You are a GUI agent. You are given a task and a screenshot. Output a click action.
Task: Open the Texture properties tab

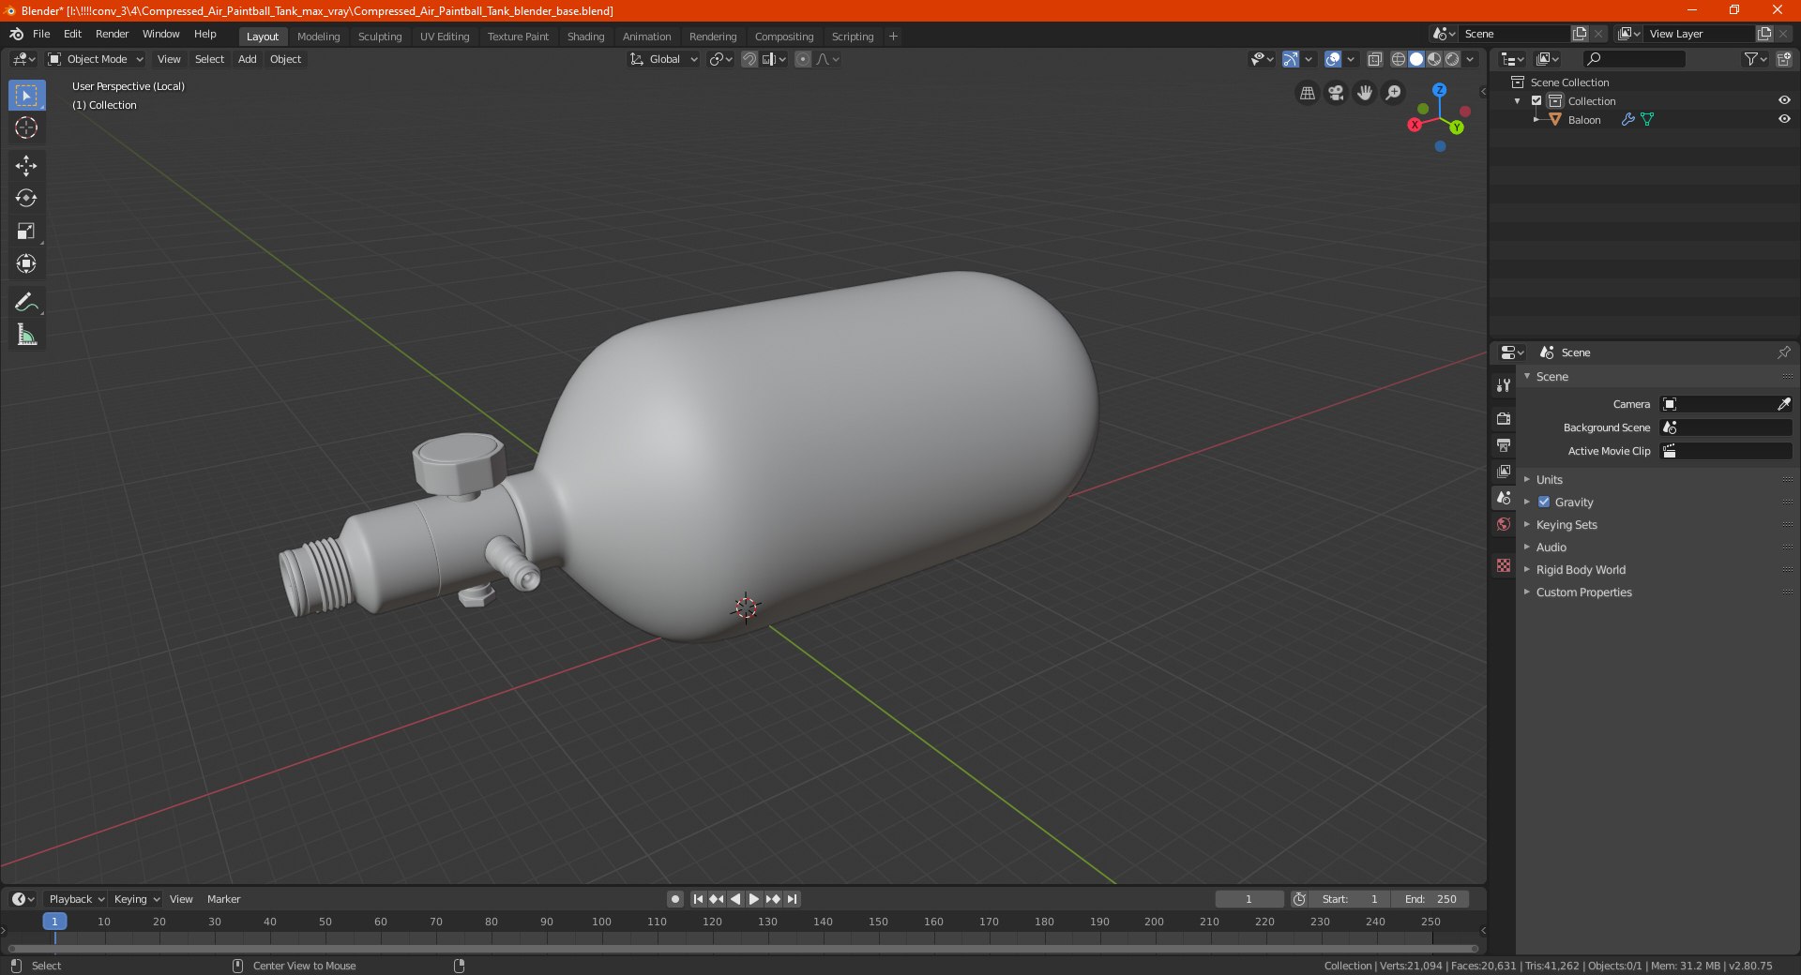click(x=1504, y=565)
